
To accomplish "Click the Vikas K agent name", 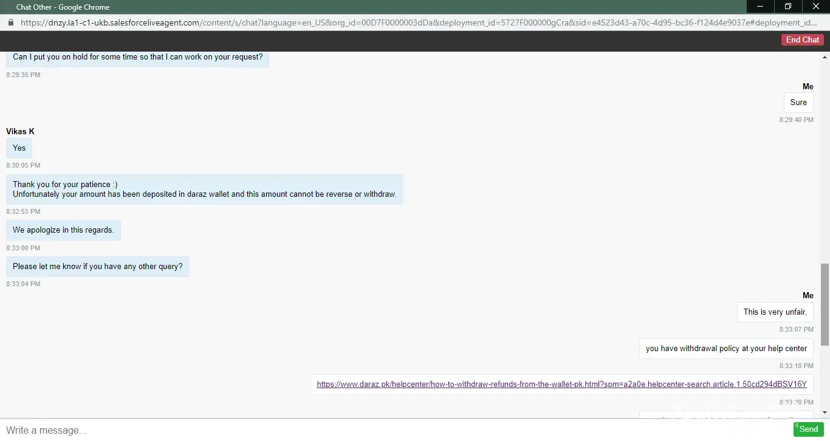I will click(x=20, y=131).
